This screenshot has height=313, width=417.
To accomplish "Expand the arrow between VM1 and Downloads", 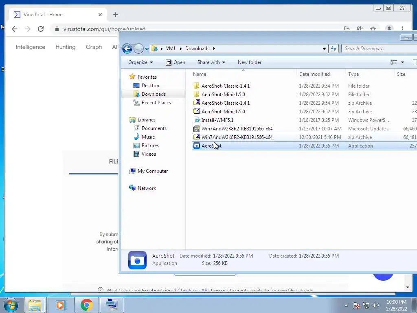I will 180,49.
